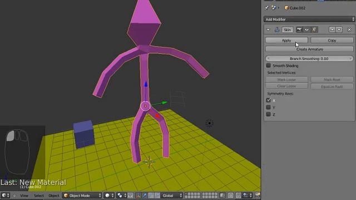Open the pivot point selector
The width and height of the screenshot is (356, 200).
[122, 196]
